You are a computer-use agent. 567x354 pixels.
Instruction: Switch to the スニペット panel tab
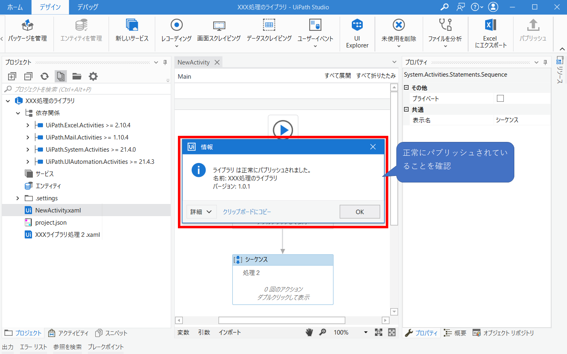(111, 333)
